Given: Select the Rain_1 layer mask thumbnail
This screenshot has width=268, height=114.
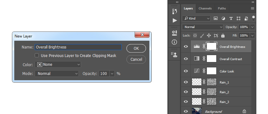Looking at the screenshot, I should pos(212,82).
